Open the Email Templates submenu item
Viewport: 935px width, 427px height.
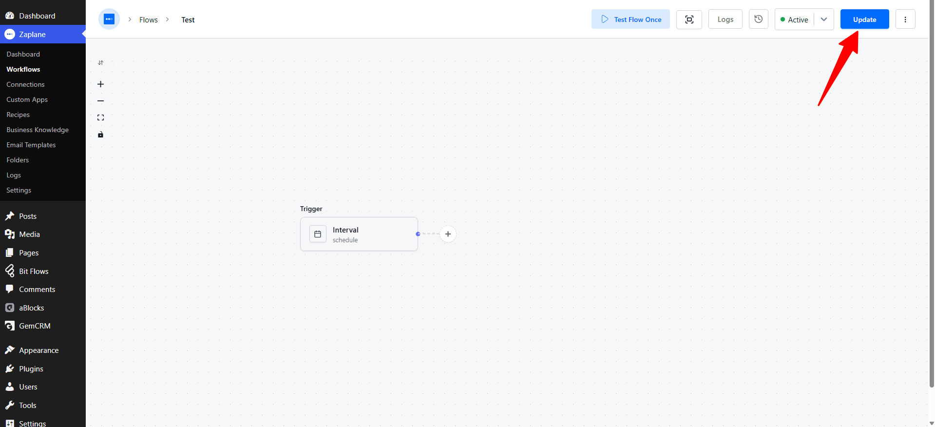click(31, 145)
